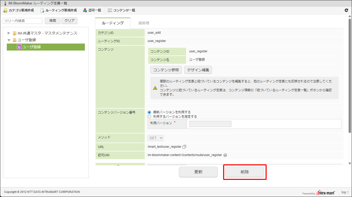Select the "利用するバージョンを指定する" radio button
This screenshot has width=352, height=197.
click(x=149, y=117)
